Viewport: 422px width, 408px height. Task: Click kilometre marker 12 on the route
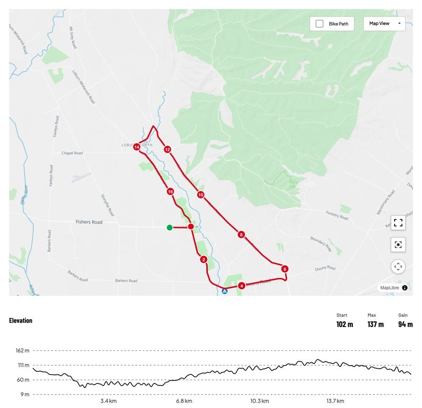click(x=167, y=150)
